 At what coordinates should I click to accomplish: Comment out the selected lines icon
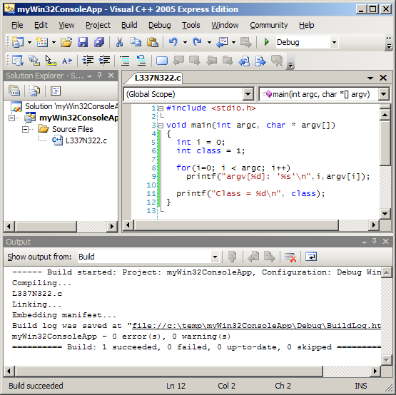125,61
